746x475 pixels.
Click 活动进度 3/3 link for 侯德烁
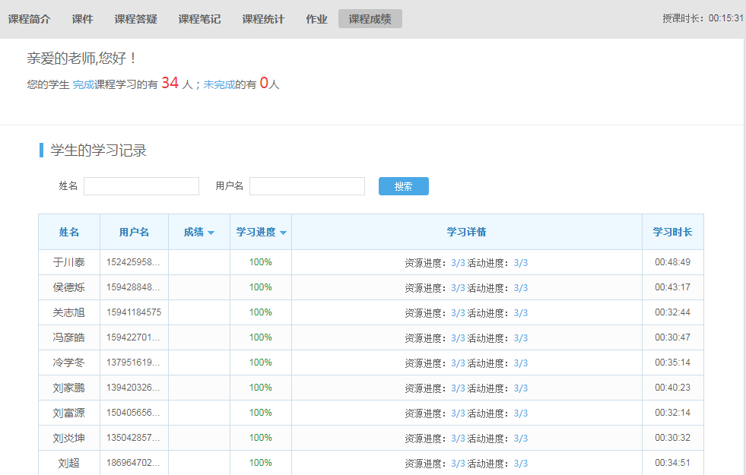(x=520, y=288)
